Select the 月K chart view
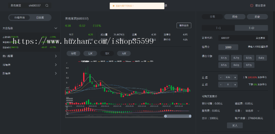This screenshot has height=134, width=275. point(124,54)
